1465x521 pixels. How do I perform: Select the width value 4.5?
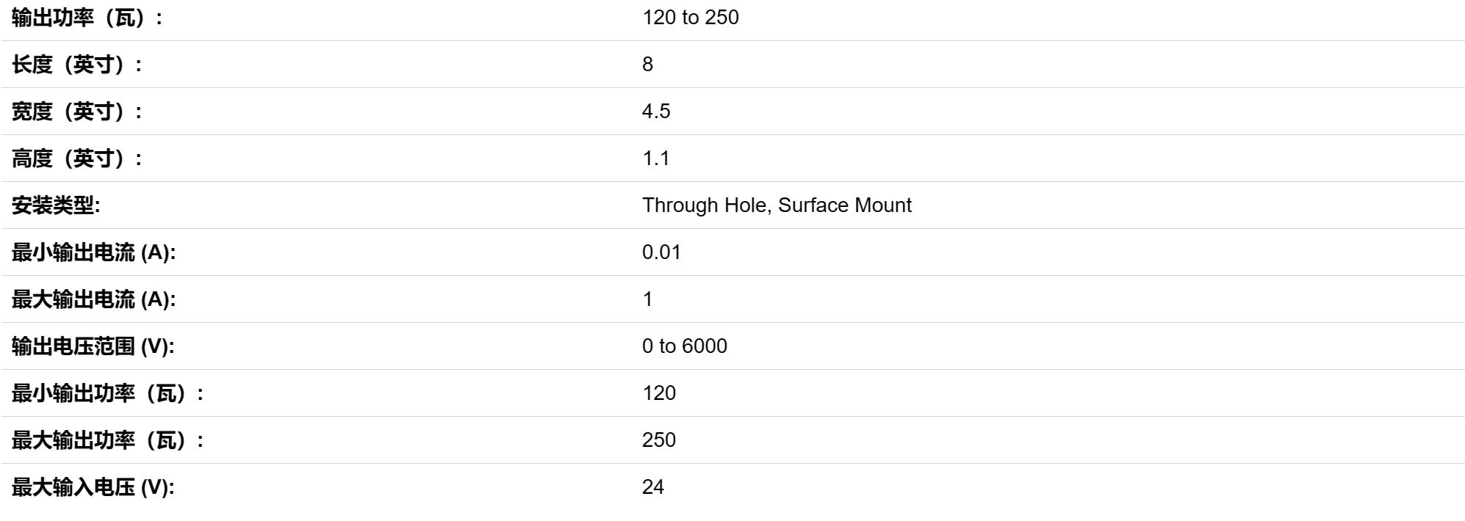[656, 112]
